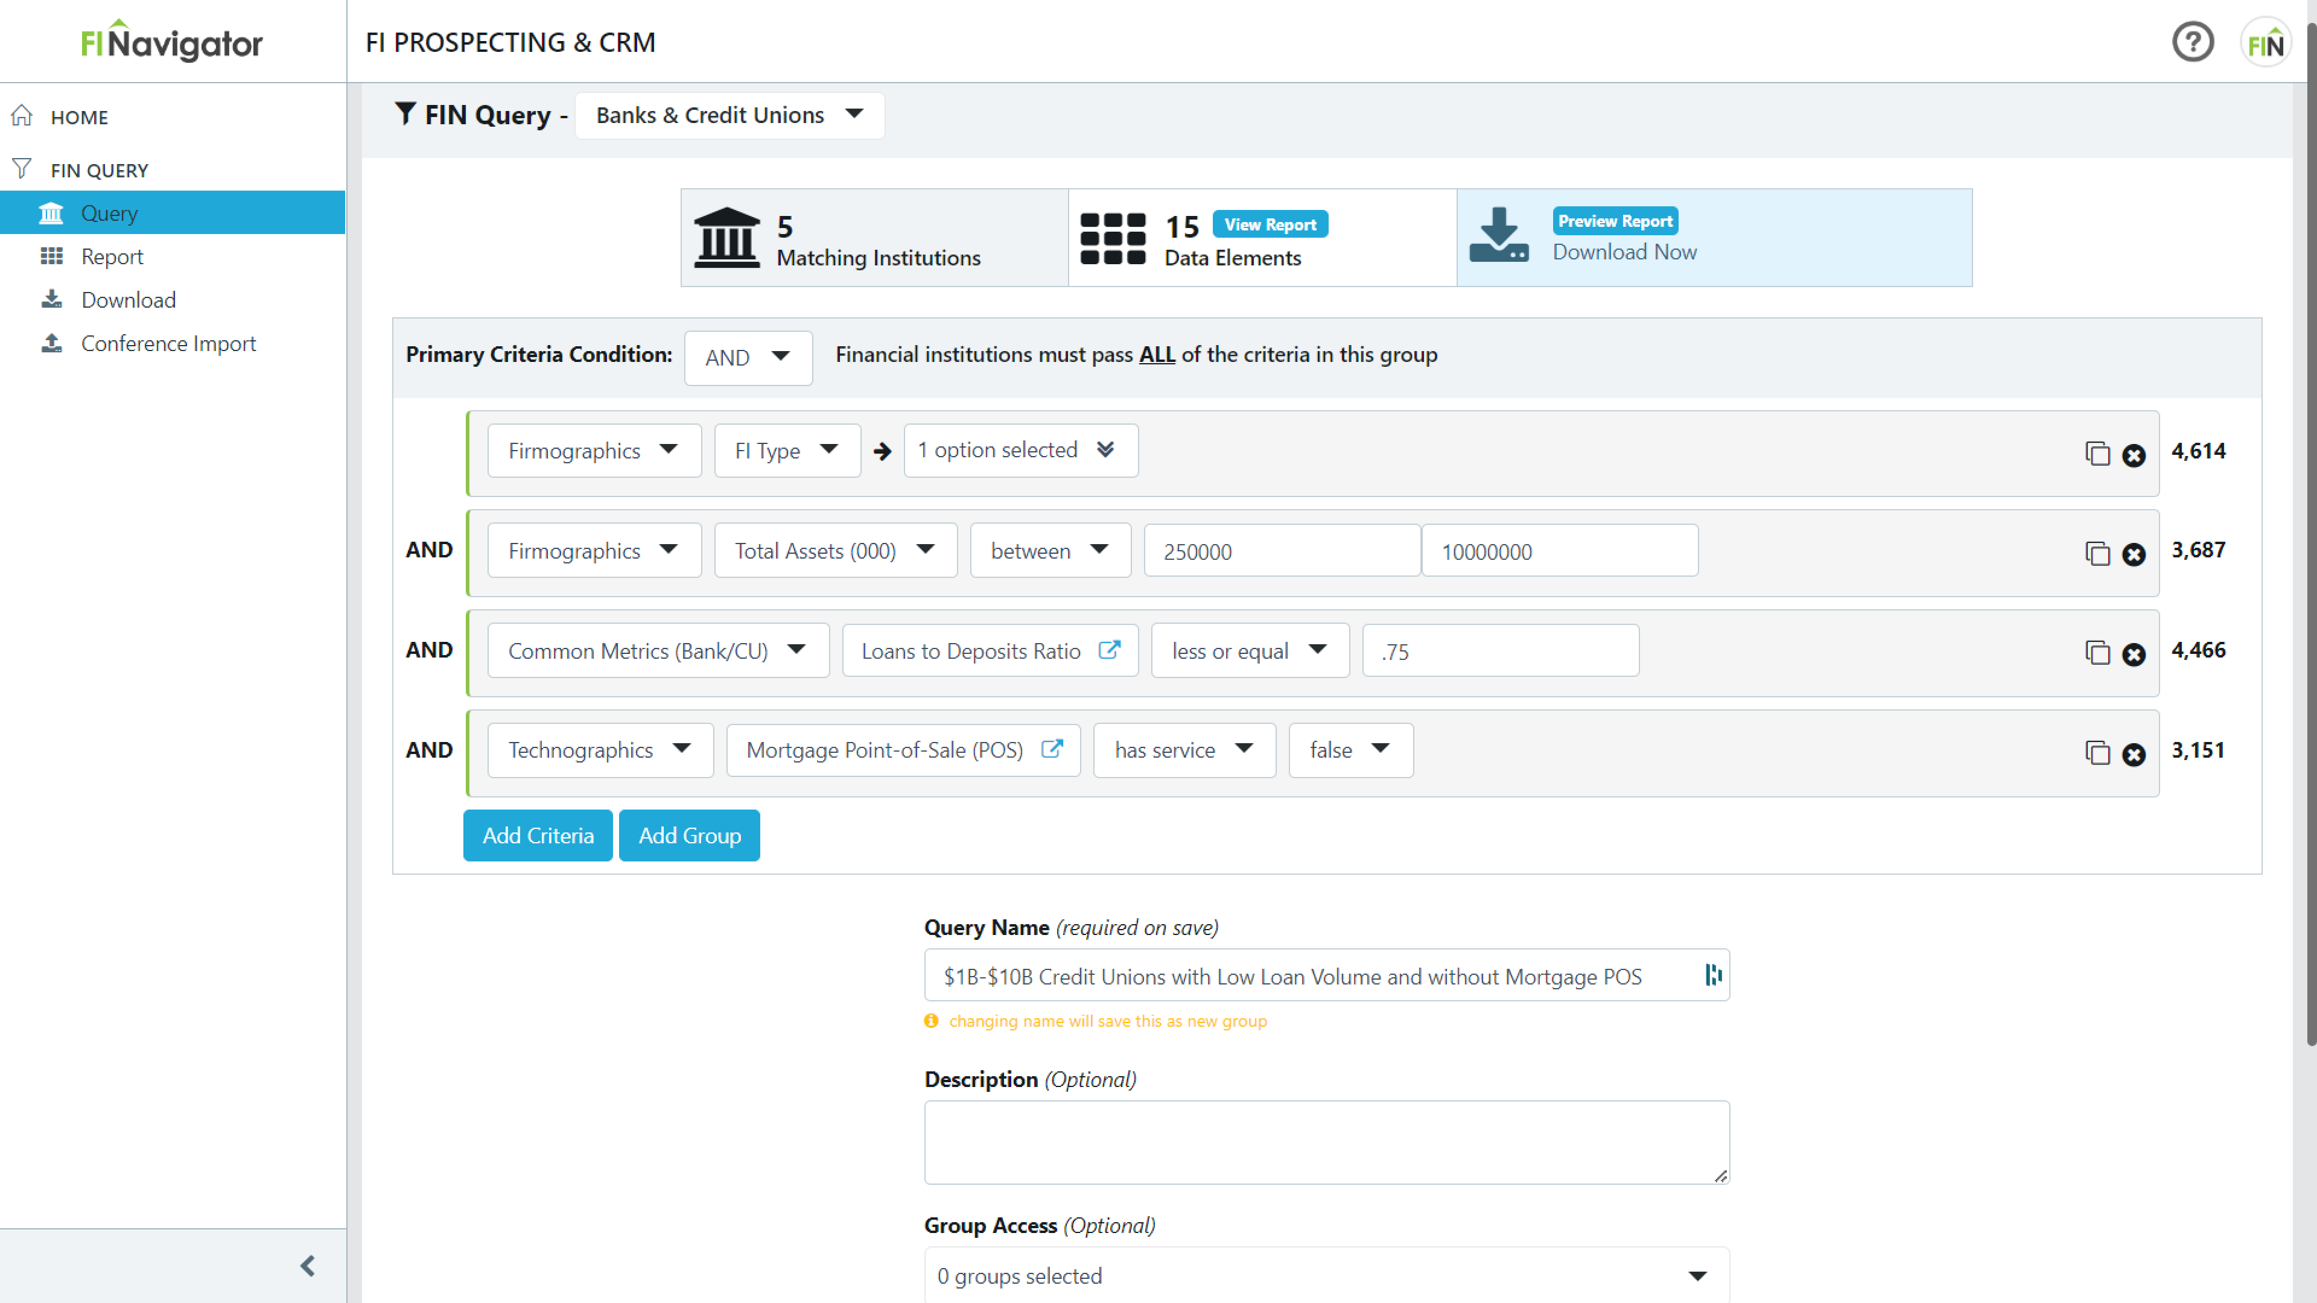Click the info icon by name-change warning

coord(931,1021)
